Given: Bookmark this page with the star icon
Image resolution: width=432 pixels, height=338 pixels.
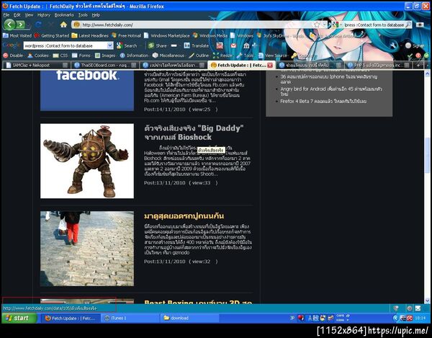Looking at the screenshot, I should click(317, 25).
